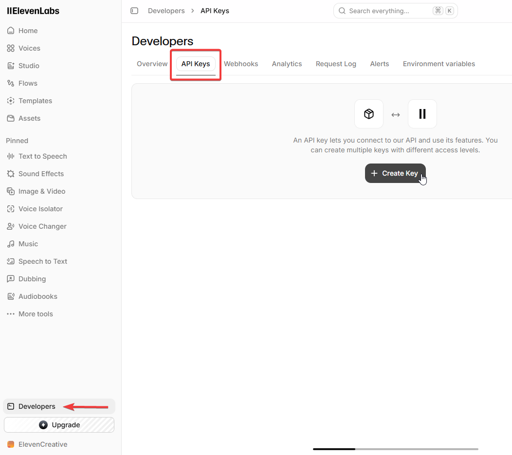The image size is (512, 455).
Task: Click the Create Key button
Action: (395, 173)
